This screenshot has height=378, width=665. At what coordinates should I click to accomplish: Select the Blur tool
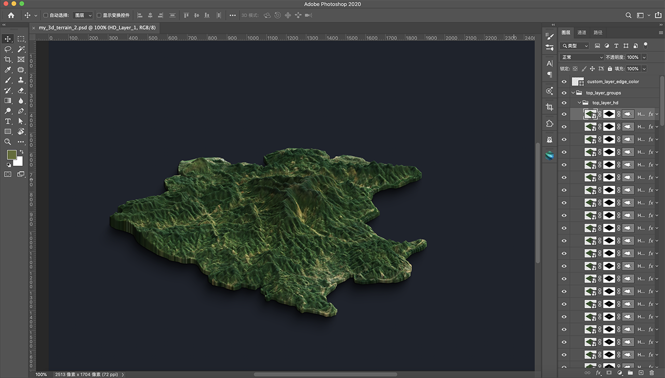[21, 101]
